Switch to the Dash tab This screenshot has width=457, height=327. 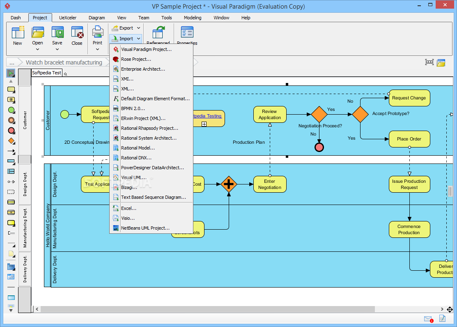(16, 18)
